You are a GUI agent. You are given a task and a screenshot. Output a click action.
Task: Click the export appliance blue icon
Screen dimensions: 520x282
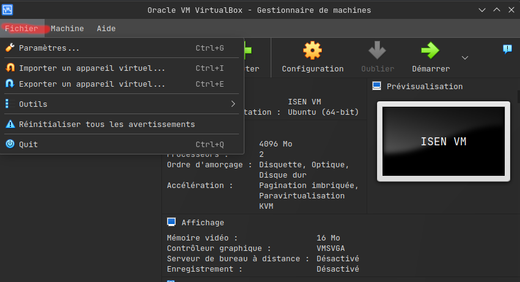[10, 84]
